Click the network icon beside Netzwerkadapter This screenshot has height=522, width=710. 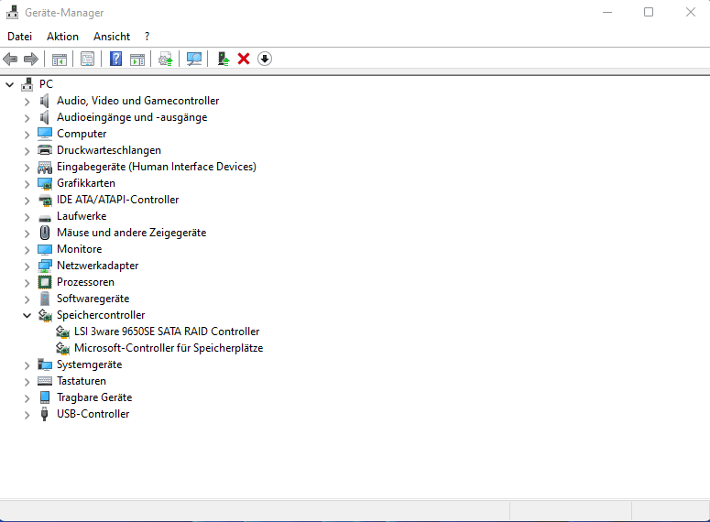[x=44, y=266]
